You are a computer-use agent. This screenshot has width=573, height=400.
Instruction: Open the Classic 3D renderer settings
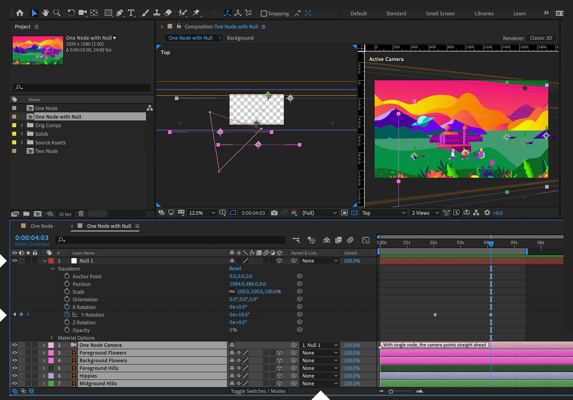[x=541, y=38]
